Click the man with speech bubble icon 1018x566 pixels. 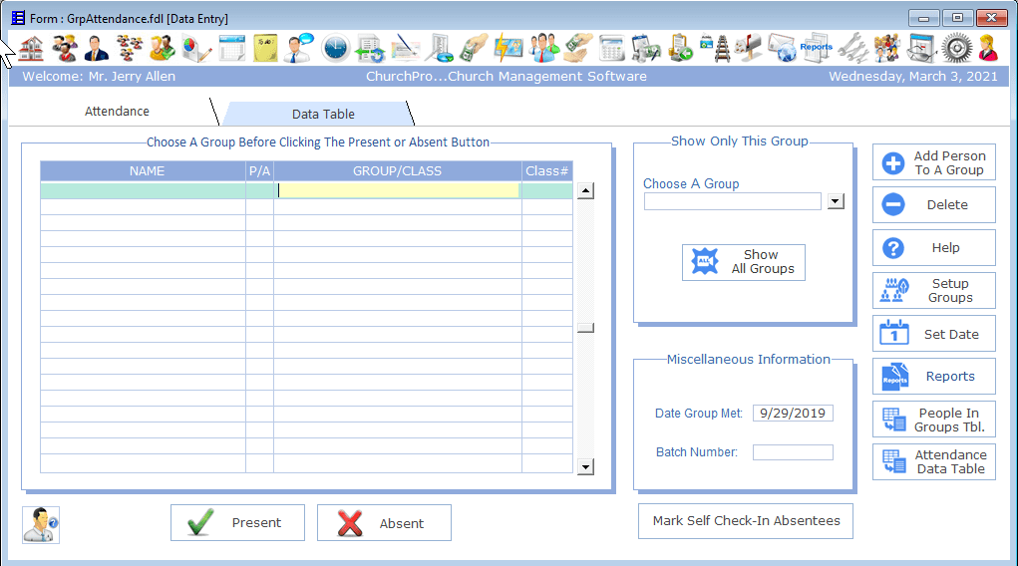[299, 49]
